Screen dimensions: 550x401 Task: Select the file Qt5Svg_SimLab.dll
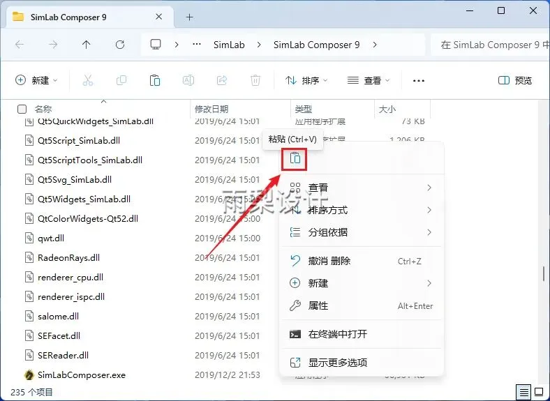tap(75, 179)
